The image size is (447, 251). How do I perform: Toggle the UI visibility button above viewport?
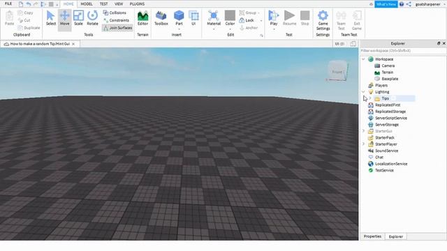click(x=339, y=44)
